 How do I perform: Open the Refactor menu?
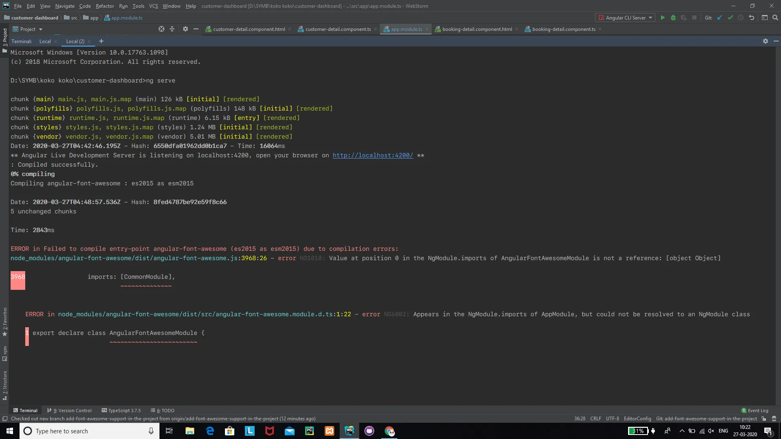click(x=105, y=6)
